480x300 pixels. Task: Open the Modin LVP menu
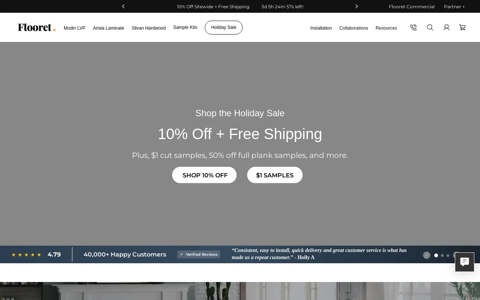(75, 28)
